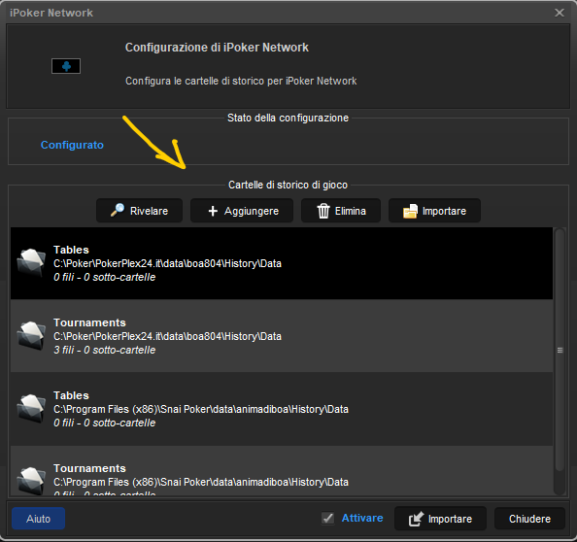Click the folder list scrollbar
Viewport: 577px width, 542px height.
[x=560, y=350]
